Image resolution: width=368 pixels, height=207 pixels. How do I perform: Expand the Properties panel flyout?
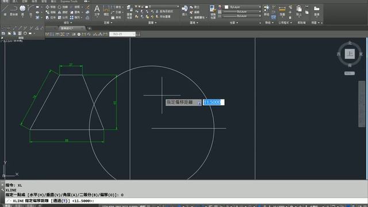pyautogui.click(x=234, y=23)
